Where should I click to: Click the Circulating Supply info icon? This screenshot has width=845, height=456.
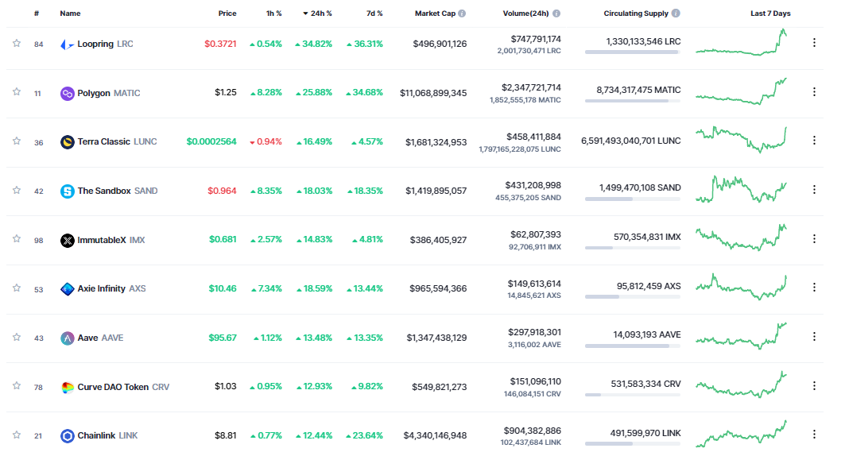(676, 14)
